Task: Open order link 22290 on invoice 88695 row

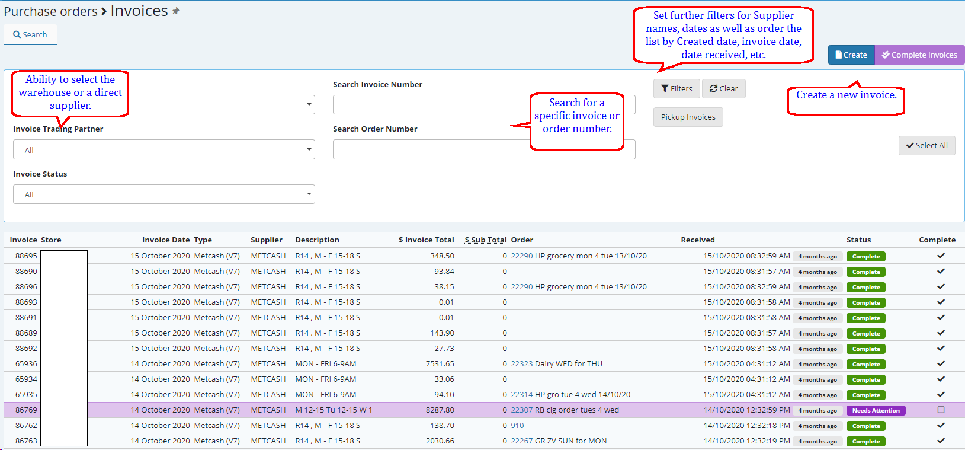Action: click(x=522, y=256)
